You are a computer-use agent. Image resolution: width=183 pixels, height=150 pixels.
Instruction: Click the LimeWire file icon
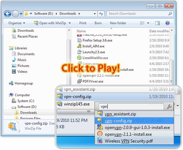tap(79, 58)
